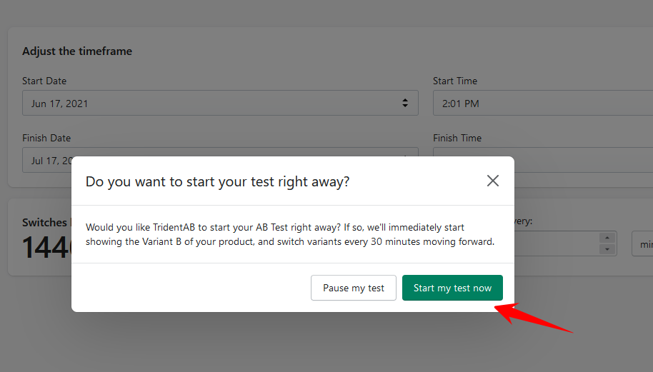Choose Pause my test
653x372 pixels.
(x=353, y=288)
